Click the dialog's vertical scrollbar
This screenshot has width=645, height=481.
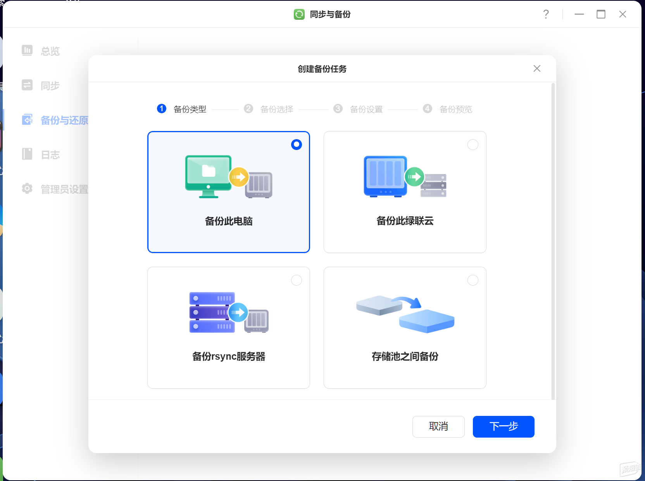[x=553, y=241]
